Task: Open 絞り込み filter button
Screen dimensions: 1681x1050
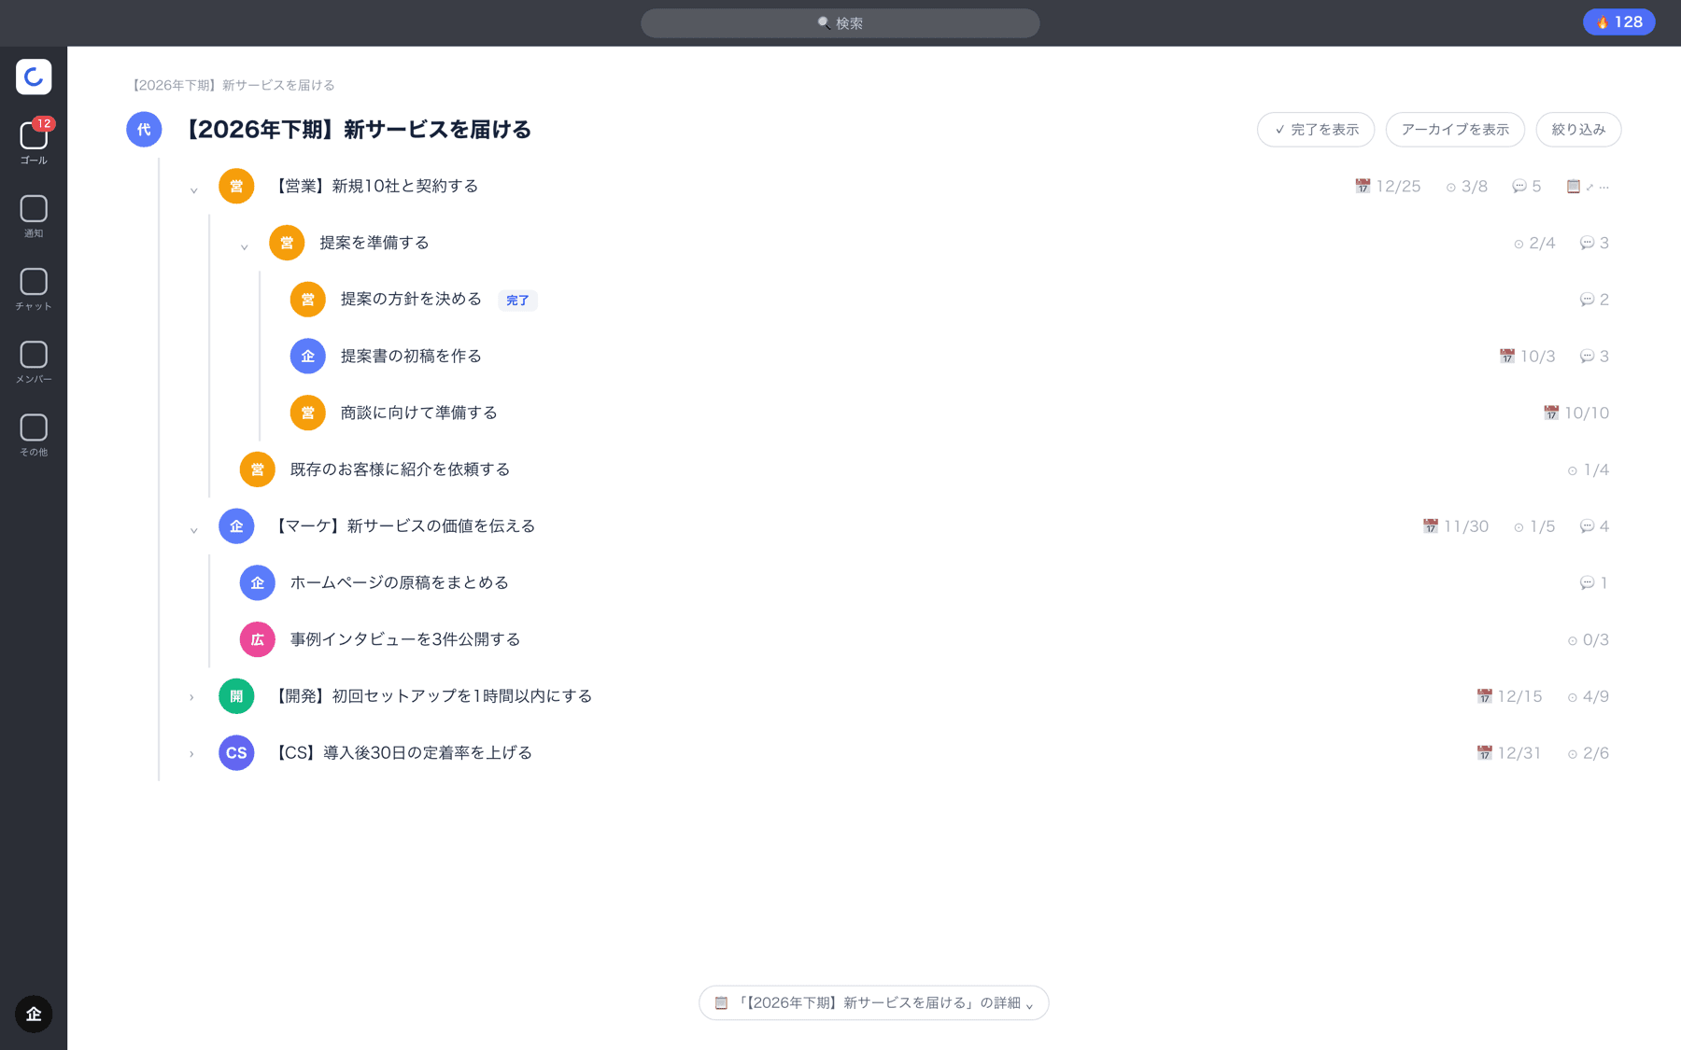Action: click(1578, 130)
